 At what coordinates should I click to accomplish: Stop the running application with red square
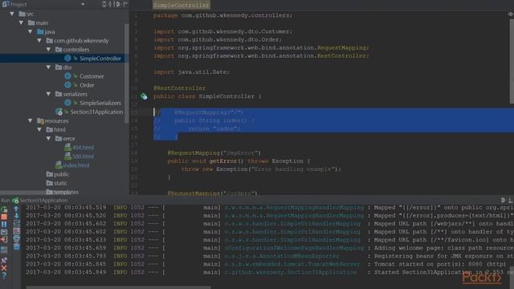pos(4,217)
